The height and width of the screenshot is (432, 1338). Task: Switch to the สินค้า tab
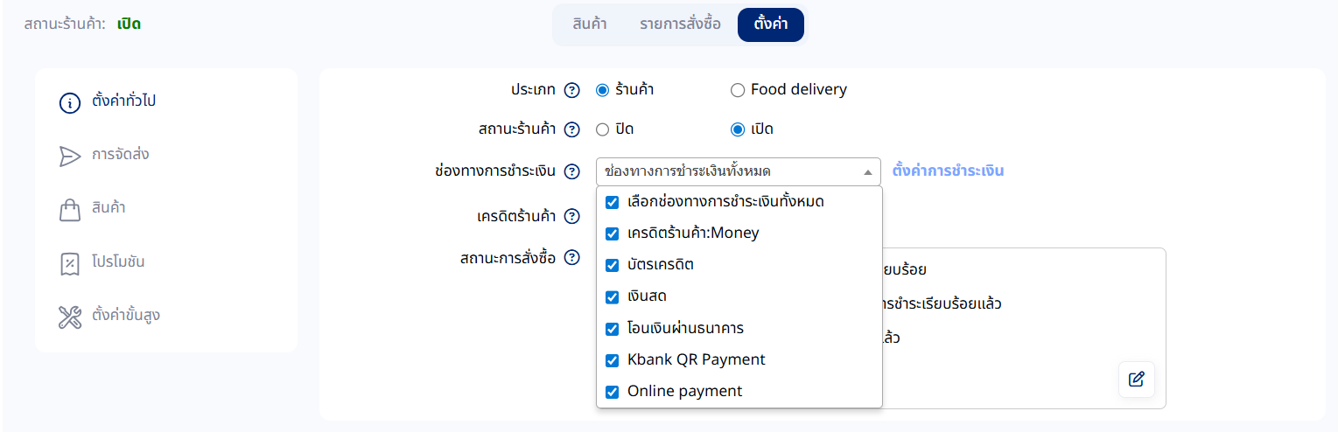click(x=590, y=24)
